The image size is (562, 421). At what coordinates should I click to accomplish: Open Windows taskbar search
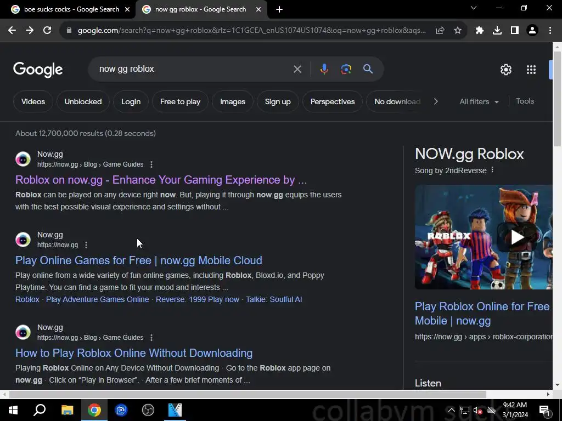tap(40, 410)
